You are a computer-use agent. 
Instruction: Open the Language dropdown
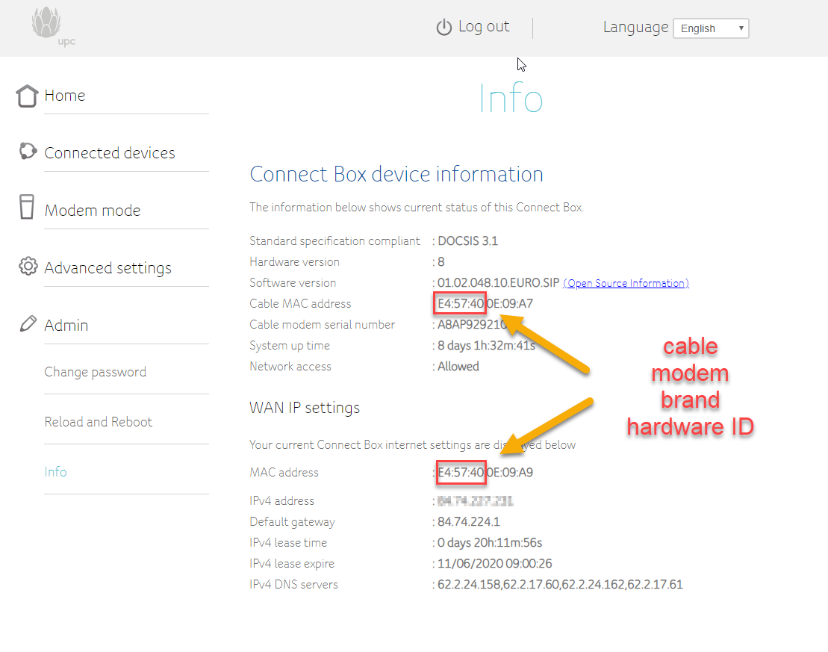pyautogui.click(x=710, y=28)
